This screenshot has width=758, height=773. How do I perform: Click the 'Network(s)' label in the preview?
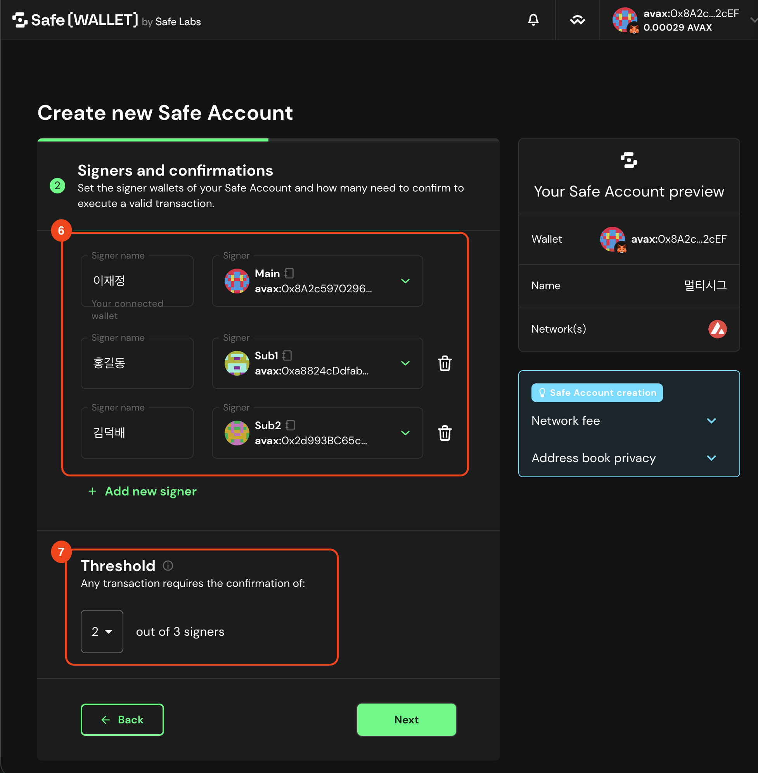[559, 329]
